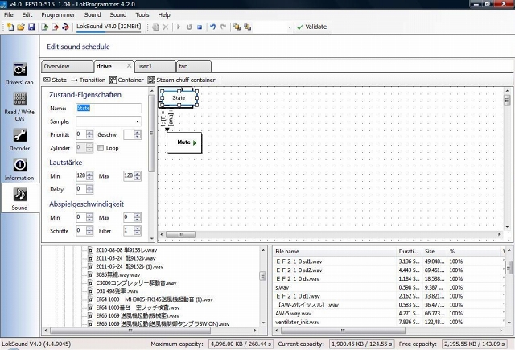Click the delete X toolbar icon
The image size is (515, 350).
coord(166,27)
